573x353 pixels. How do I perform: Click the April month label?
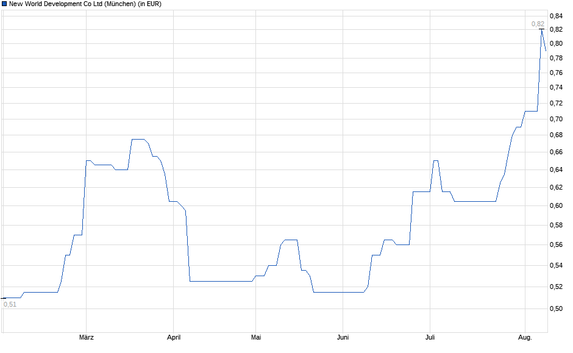(174, 337)
